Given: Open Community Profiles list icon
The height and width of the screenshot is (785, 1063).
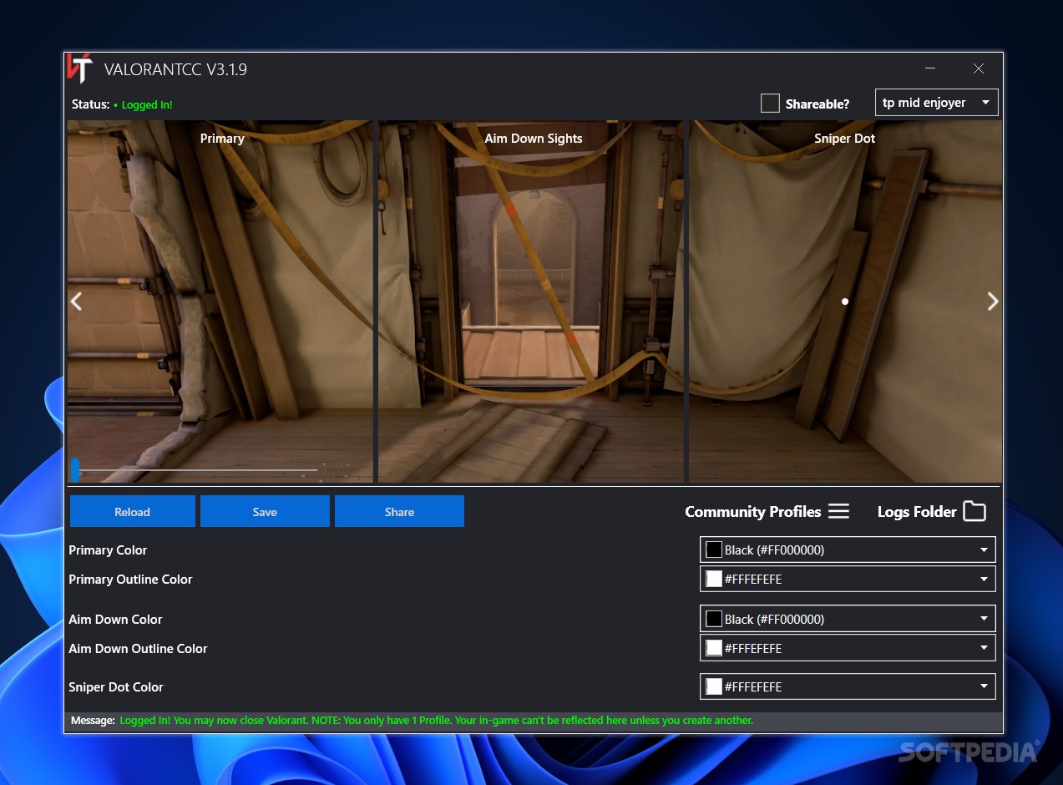Looking at the screenshot, I should tap(838, 511).
